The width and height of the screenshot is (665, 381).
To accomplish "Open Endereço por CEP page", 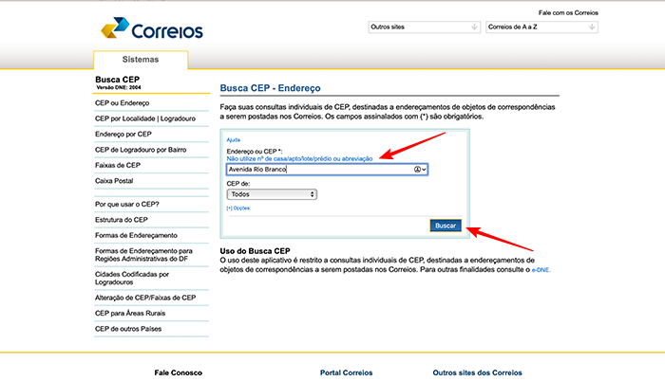I will [x=123, y=134].
